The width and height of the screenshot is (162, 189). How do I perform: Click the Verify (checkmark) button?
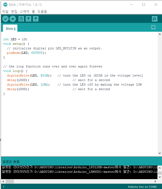click(5, 19)
